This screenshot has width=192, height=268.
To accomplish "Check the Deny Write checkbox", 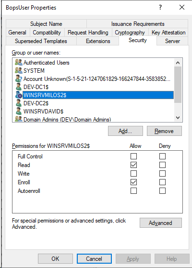I will [x=162, y=173].
